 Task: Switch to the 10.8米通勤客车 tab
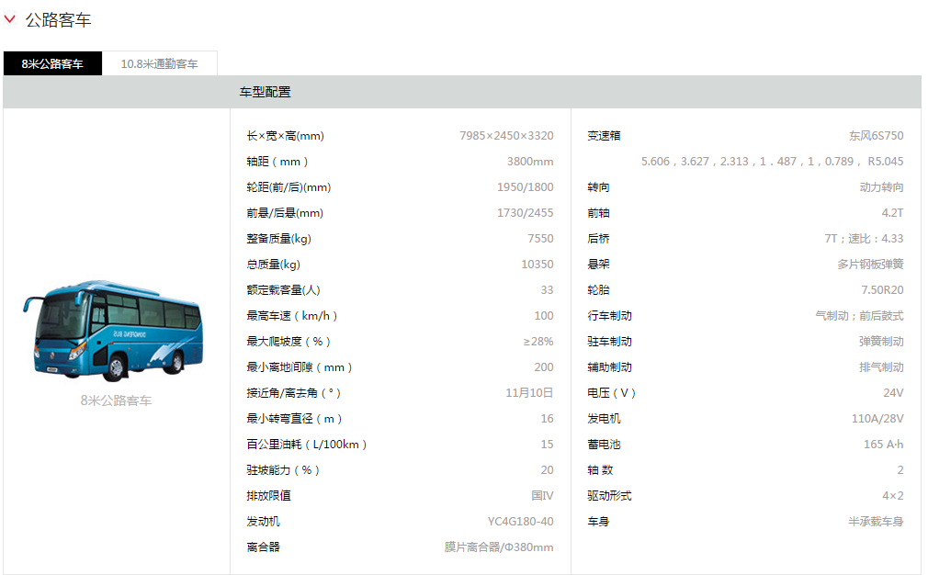pos(159,63)
